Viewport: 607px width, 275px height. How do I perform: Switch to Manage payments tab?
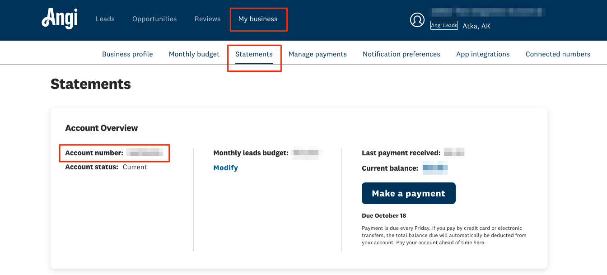318,54
